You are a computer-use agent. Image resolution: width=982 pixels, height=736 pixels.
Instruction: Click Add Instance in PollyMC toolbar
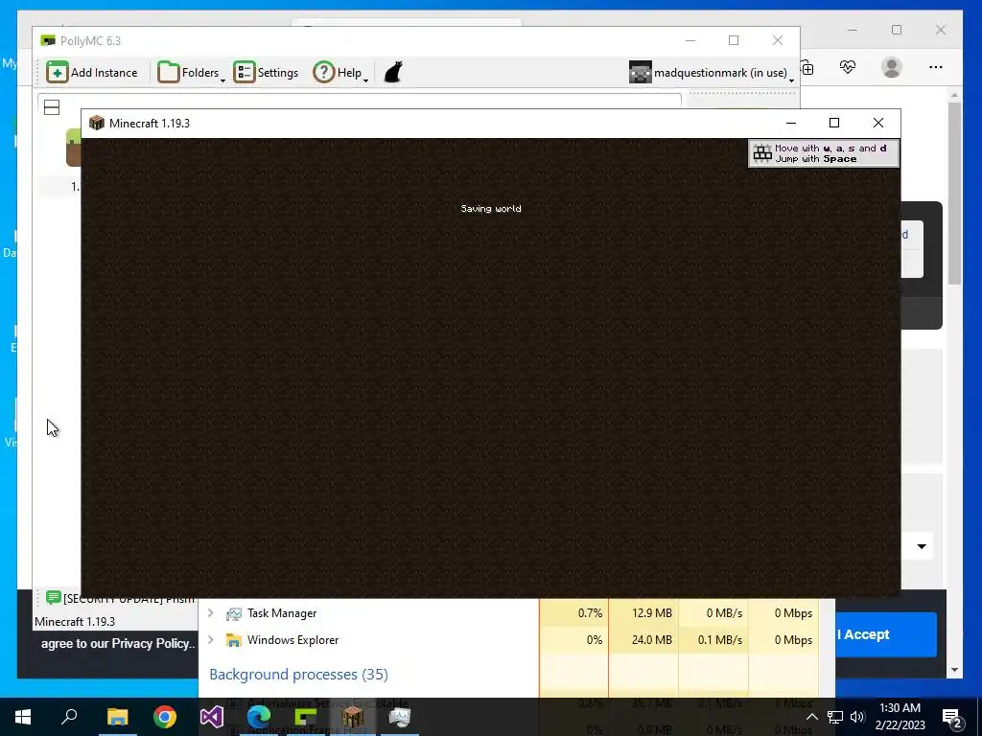point(92,73)
